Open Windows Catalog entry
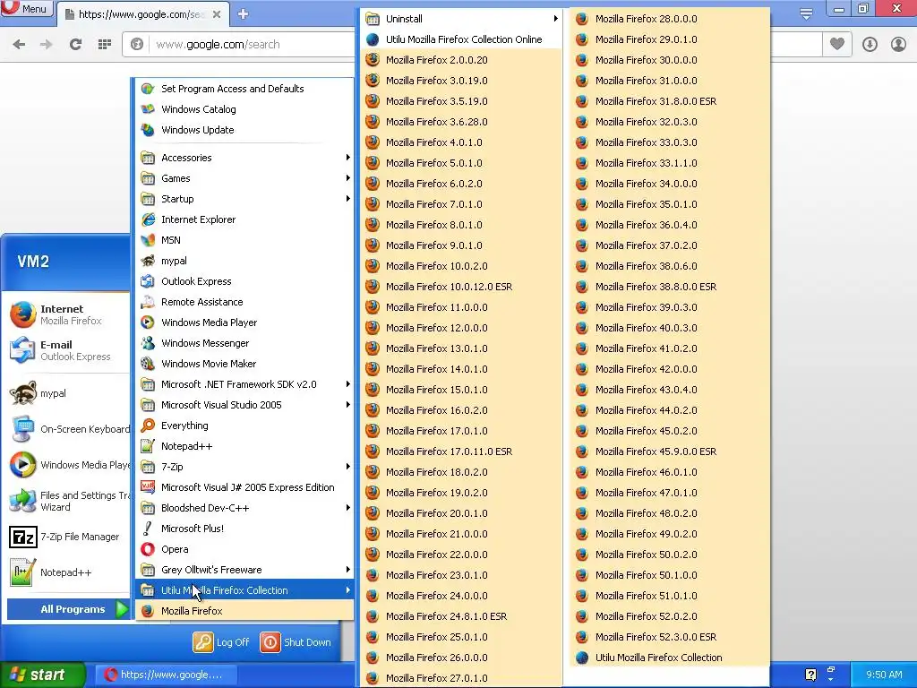 coord(244,109)
